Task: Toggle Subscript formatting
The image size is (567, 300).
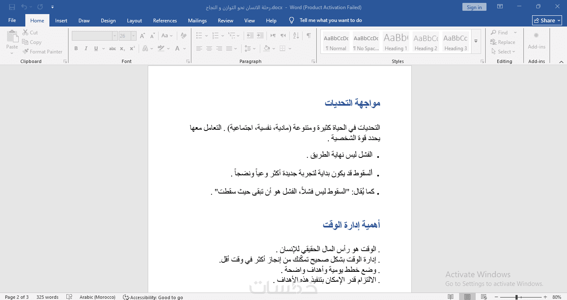Action: point(122,48)
